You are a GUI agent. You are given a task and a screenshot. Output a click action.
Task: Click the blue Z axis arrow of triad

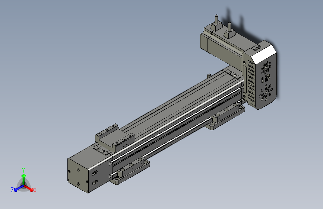(19, 189)
